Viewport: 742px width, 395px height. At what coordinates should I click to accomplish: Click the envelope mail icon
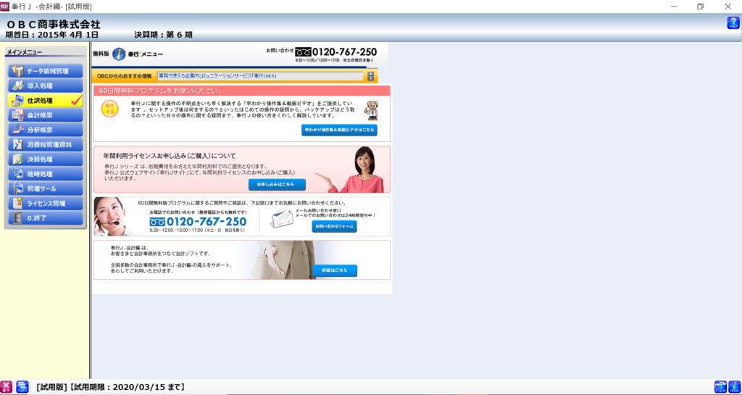282,218
